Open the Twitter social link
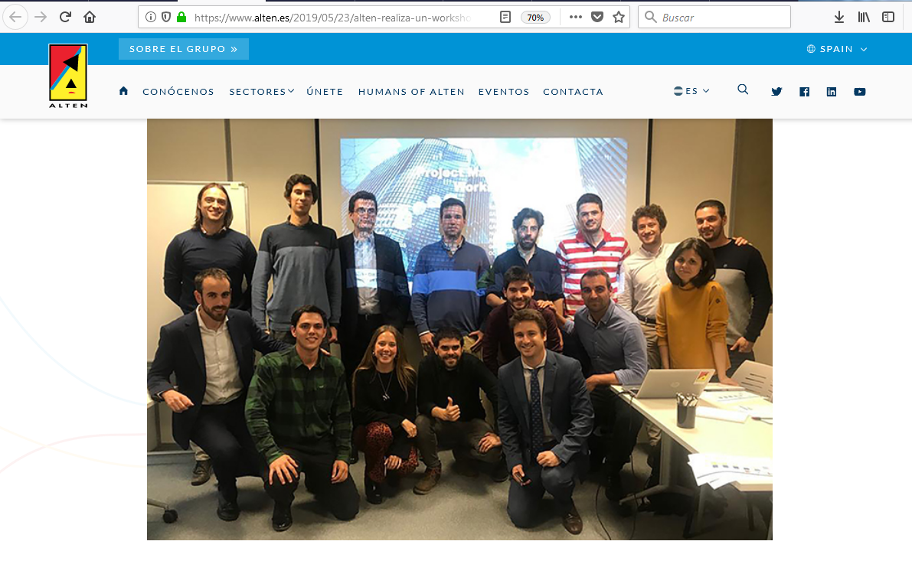This screenshot has height=564, width=912. point(776,91)
